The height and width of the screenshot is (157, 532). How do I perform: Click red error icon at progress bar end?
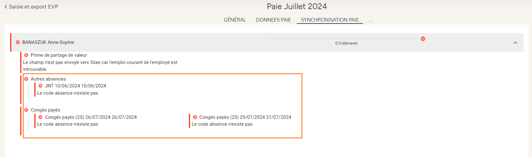[423, 39]
